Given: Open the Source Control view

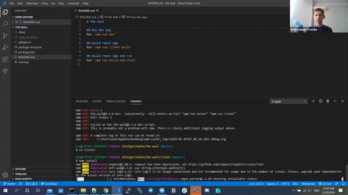Looking at the screenshot, I should pos(5,35).
